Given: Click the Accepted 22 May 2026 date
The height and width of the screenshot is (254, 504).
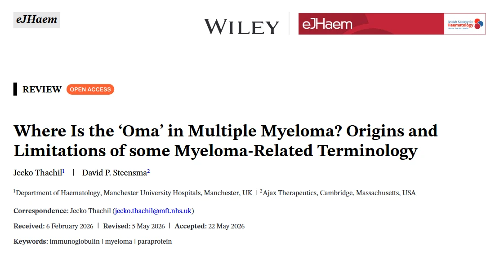Looking at the screenshot, I should point(210,226).
